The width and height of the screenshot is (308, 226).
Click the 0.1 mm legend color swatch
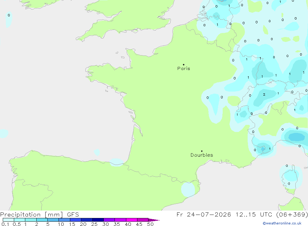[x=8, y=220]
